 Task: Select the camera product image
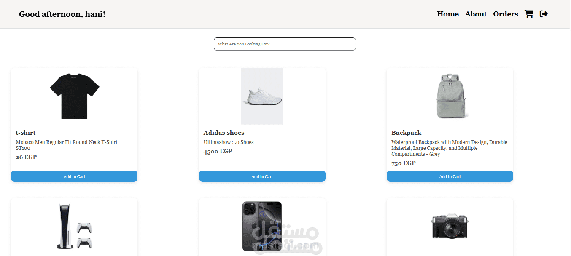pos(450,226)
